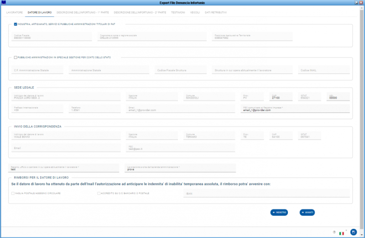The image size is (365, 238).
Task: Click the ASL field with 00000
Action: (x=338, y=96)
